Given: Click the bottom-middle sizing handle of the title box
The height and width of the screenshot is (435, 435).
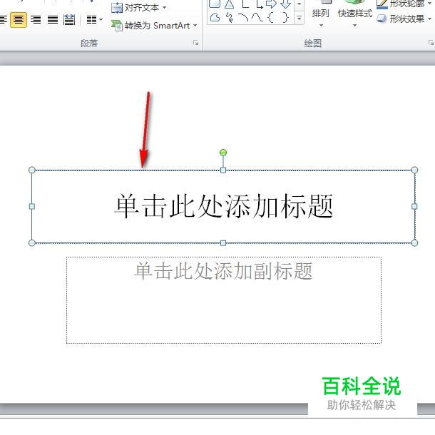Looking at the screenshot, I should (x=223, y=243).
